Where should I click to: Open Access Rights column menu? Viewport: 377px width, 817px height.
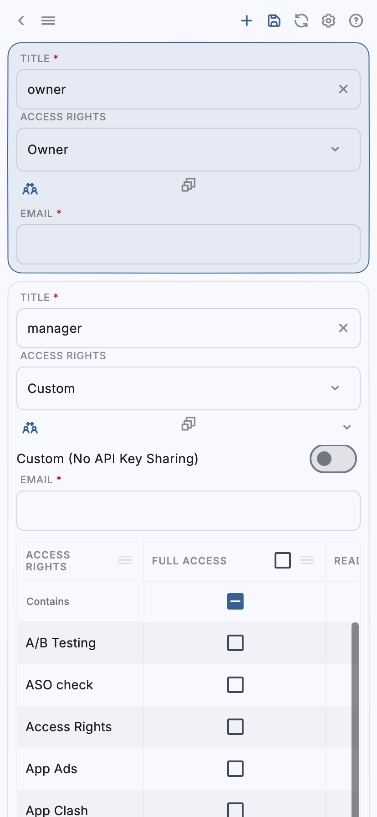click(125, 560)
